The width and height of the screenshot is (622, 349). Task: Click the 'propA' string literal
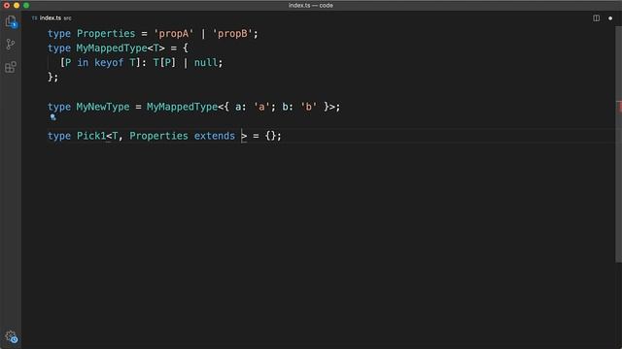tap(173, 34)
